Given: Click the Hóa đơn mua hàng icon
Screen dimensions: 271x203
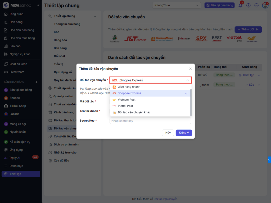Looking at the screenshot, I should pyautogui.click(x=6, y=38).
